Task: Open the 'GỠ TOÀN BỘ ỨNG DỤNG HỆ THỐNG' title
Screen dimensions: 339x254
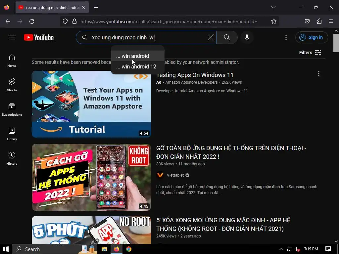Action: [231, 152]
